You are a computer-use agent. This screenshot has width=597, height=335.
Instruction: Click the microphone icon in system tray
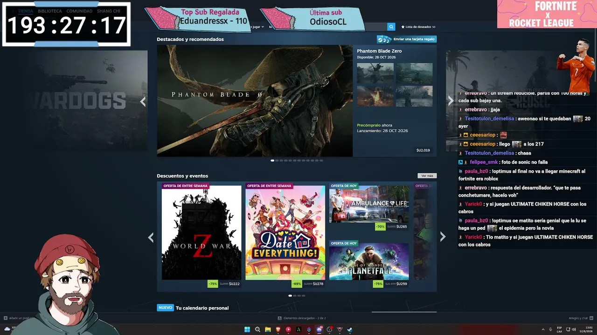click(x=551, y=329)
